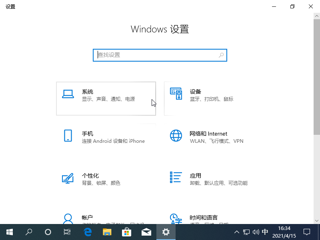Click the network icon in system tray
This screenshot has height=240, width=320.
coord(246,232)
